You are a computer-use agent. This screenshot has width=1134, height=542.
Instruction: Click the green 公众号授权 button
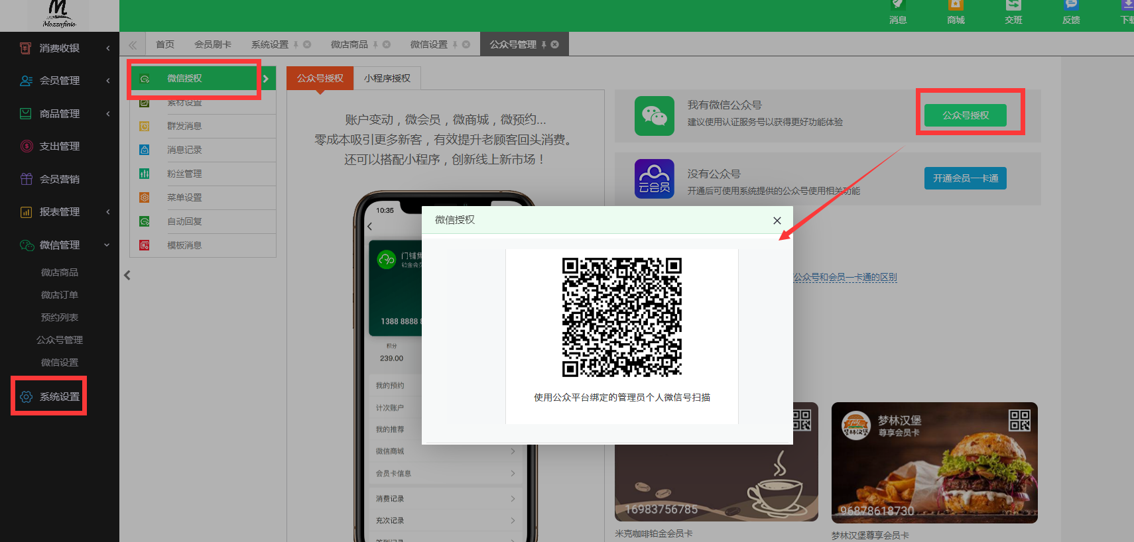(x=966, y=115)
